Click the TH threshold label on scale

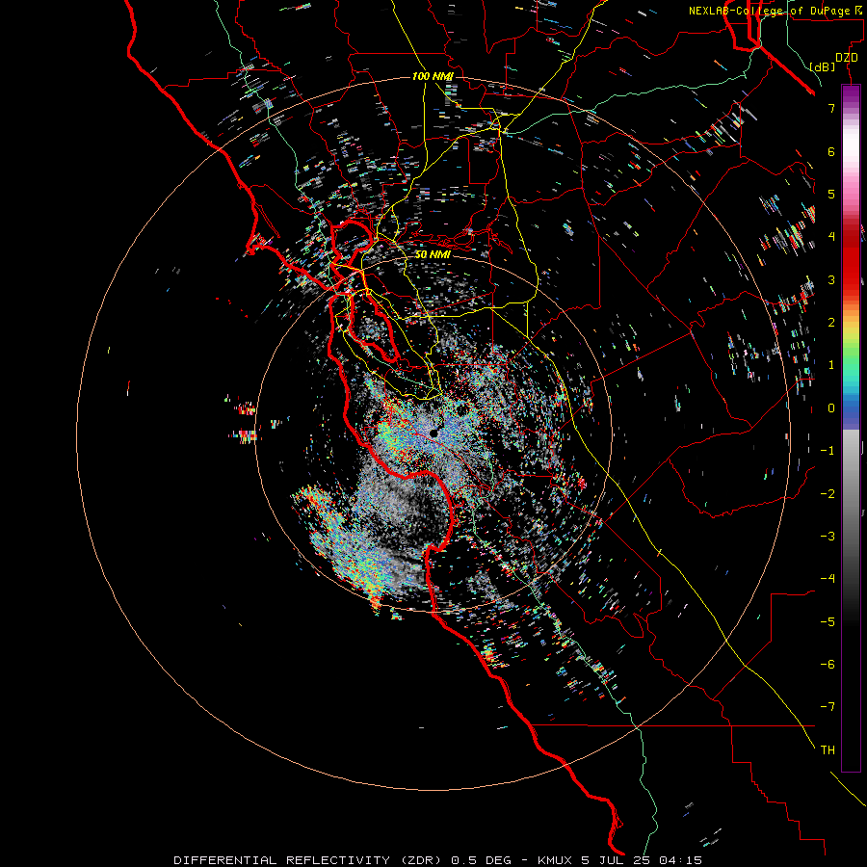pyautogui.click(x=828, y=750)
